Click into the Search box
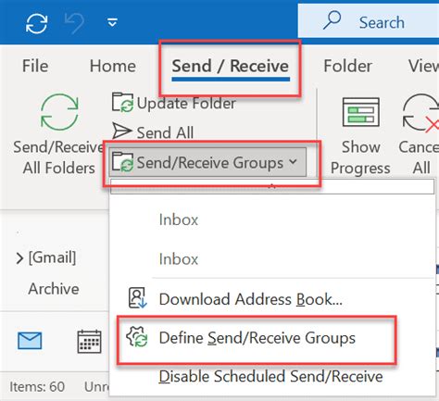 tap(369, 21)
